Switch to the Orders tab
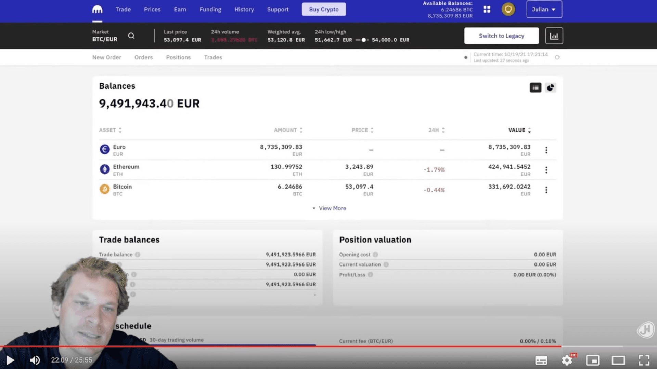The image size is (657, 369). point(143,57)
